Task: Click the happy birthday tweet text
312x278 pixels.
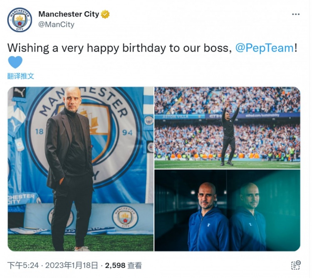Action: 119,48
